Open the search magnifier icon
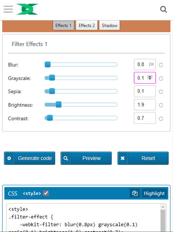Viewport: 173px width, 232px height. pos(163,10)
